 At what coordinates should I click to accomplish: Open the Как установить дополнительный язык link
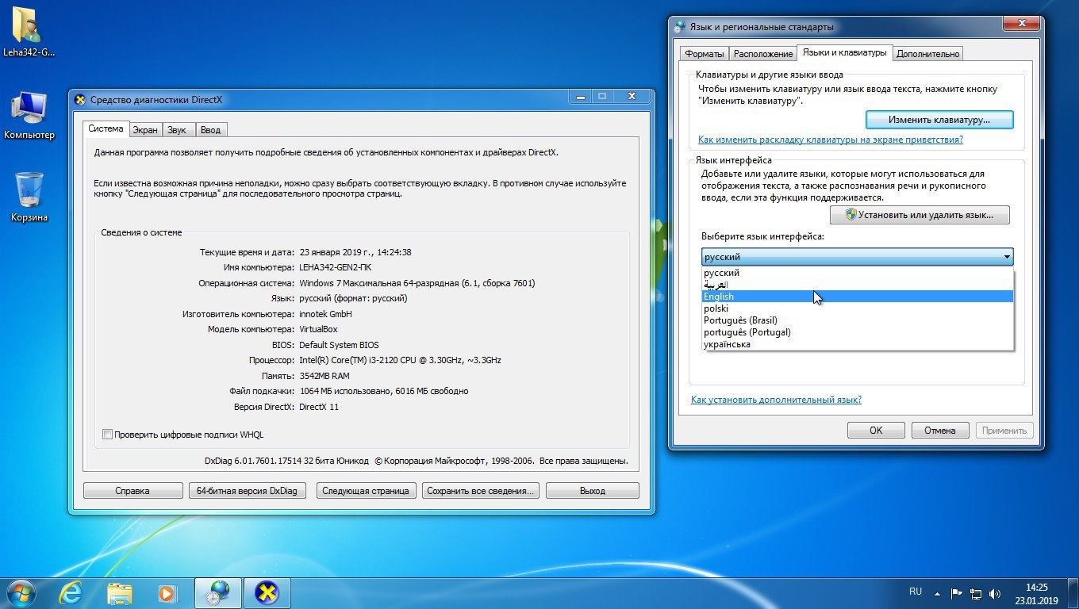point(776,400)
